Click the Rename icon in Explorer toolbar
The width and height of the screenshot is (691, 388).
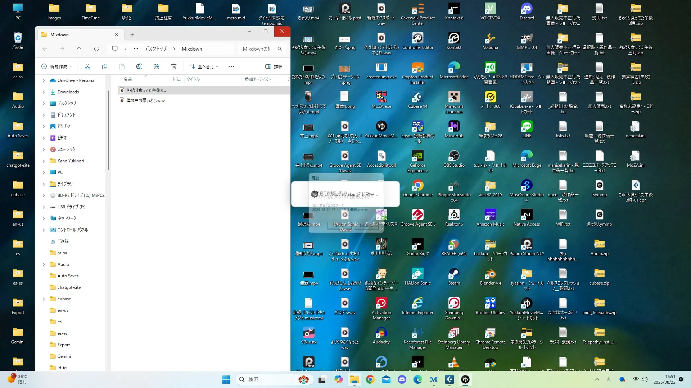[139, 66]
